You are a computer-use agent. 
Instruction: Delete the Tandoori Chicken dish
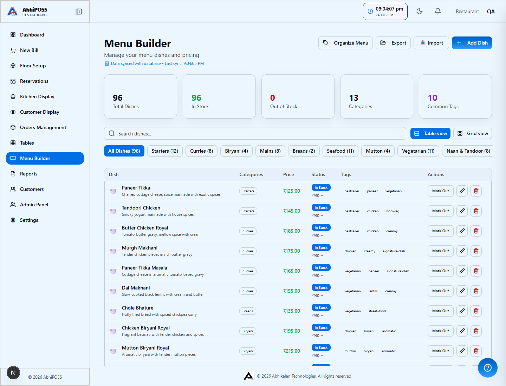[476, 211]
